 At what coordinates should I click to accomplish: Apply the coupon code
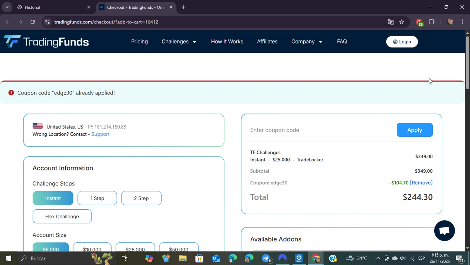click(x=415, y=130)
